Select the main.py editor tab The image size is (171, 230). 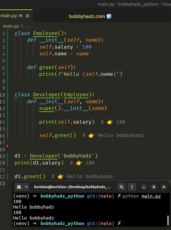pyautogui.click(x=16, y=16)
